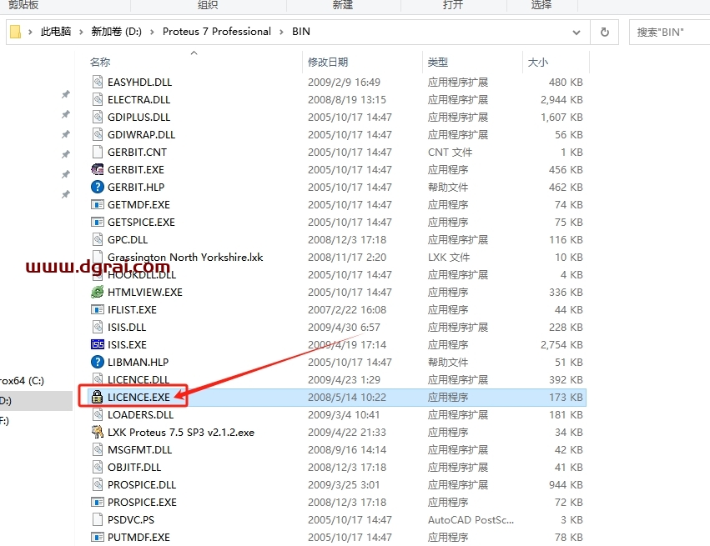Select file name ISIS.EXE
Viewport: 710px width, 546px height.
[127, 345]
